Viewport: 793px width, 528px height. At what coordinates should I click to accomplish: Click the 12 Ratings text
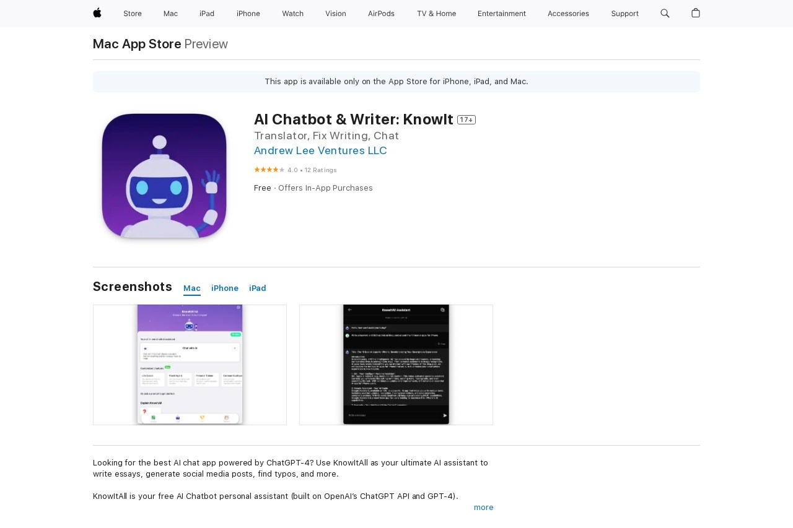coord(321,170)
